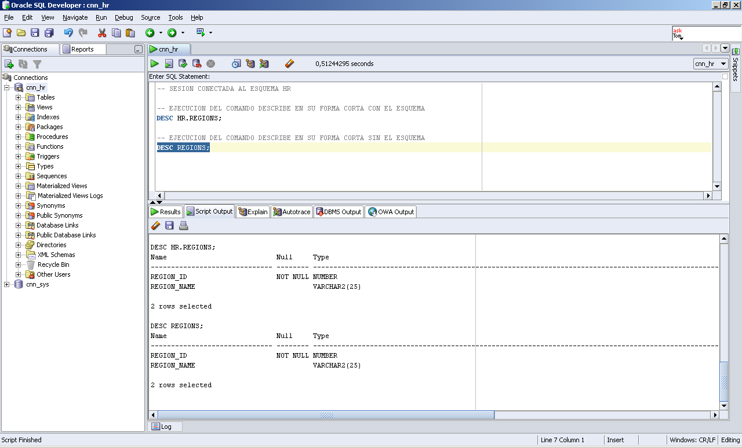This screenshot has height=448, width=742.
Task: Click the Save icon in main toolbar
Action: (x=35, y=33)
